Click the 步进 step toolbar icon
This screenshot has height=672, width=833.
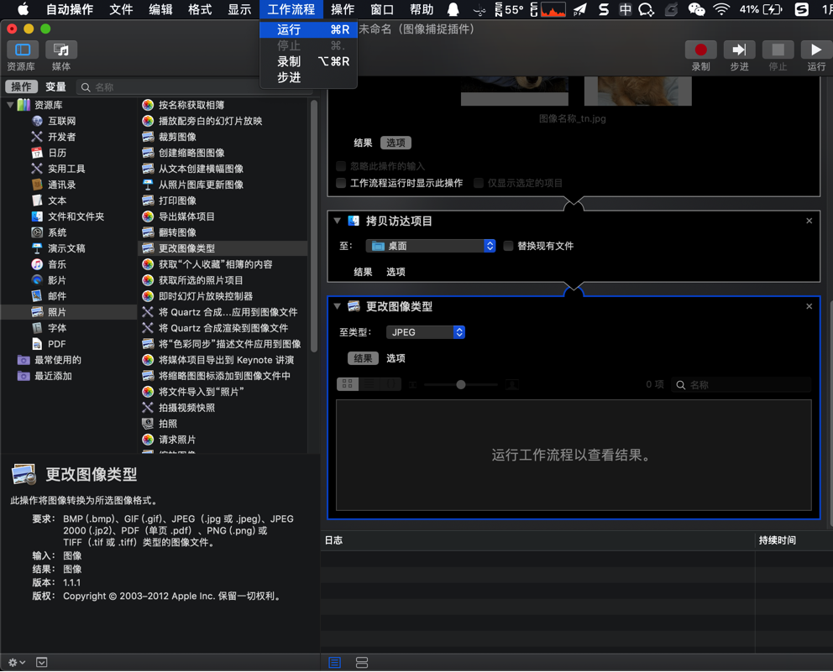pyautogui.click(x=739, y=49)
